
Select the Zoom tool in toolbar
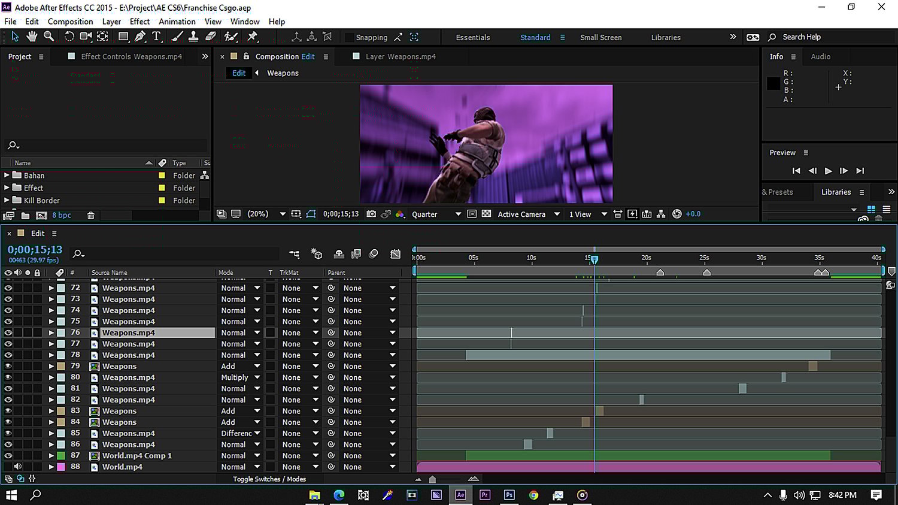49,37
